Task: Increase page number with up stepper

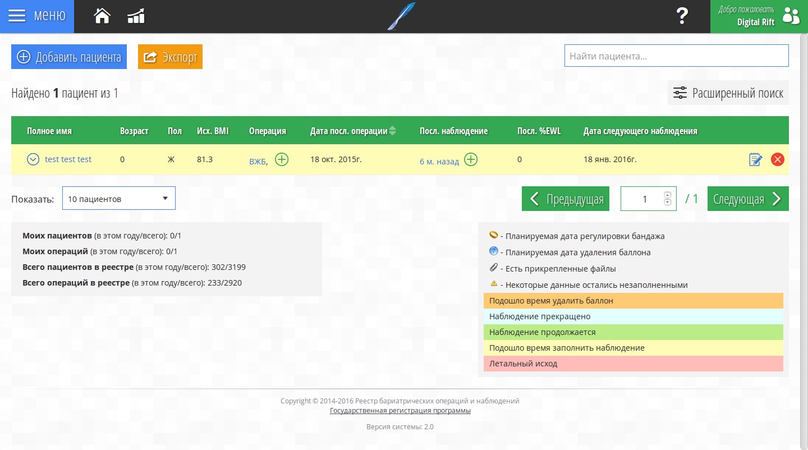Action: (667, 195)
